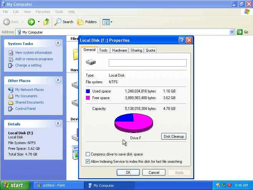Click the Windows flag logo at top right
253x190 pixels.
247,12
